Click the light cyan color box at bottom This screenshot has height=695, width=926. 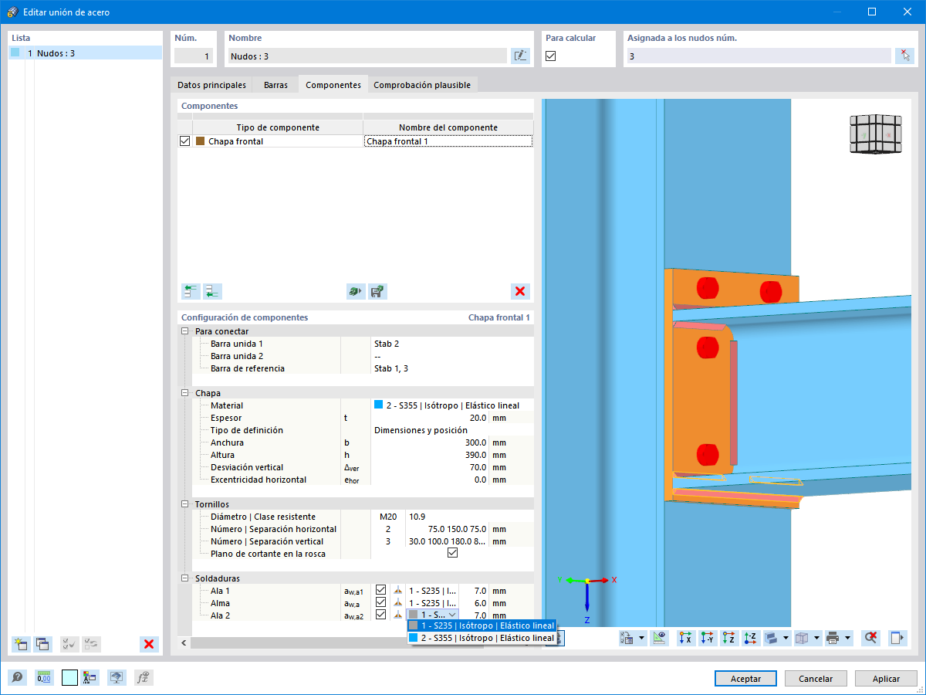[x=69, y=678]
